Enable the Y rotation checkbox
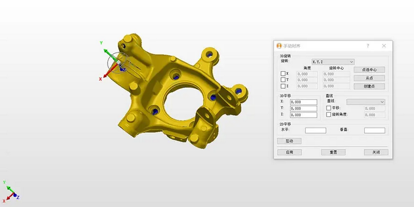This screenshot has height=207, width=414. click(x=283, y=80)
